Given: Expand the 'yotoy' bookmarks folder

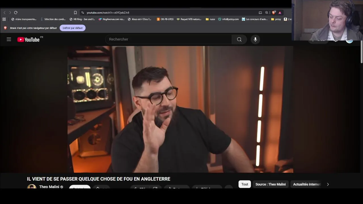Looking at the screenshot, I should [276, 19].
